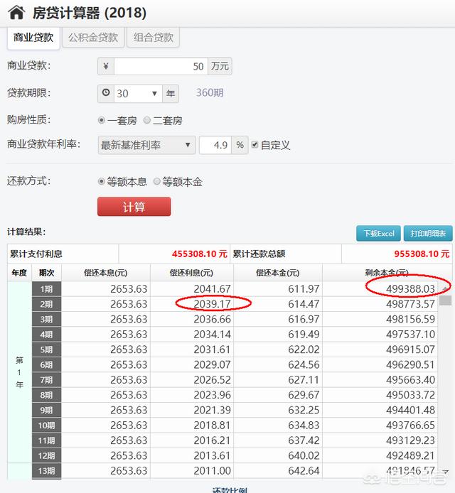Click the 偿还本息(元) column header
This screenshot has height=493, width=455.
[x=106, y=273]
